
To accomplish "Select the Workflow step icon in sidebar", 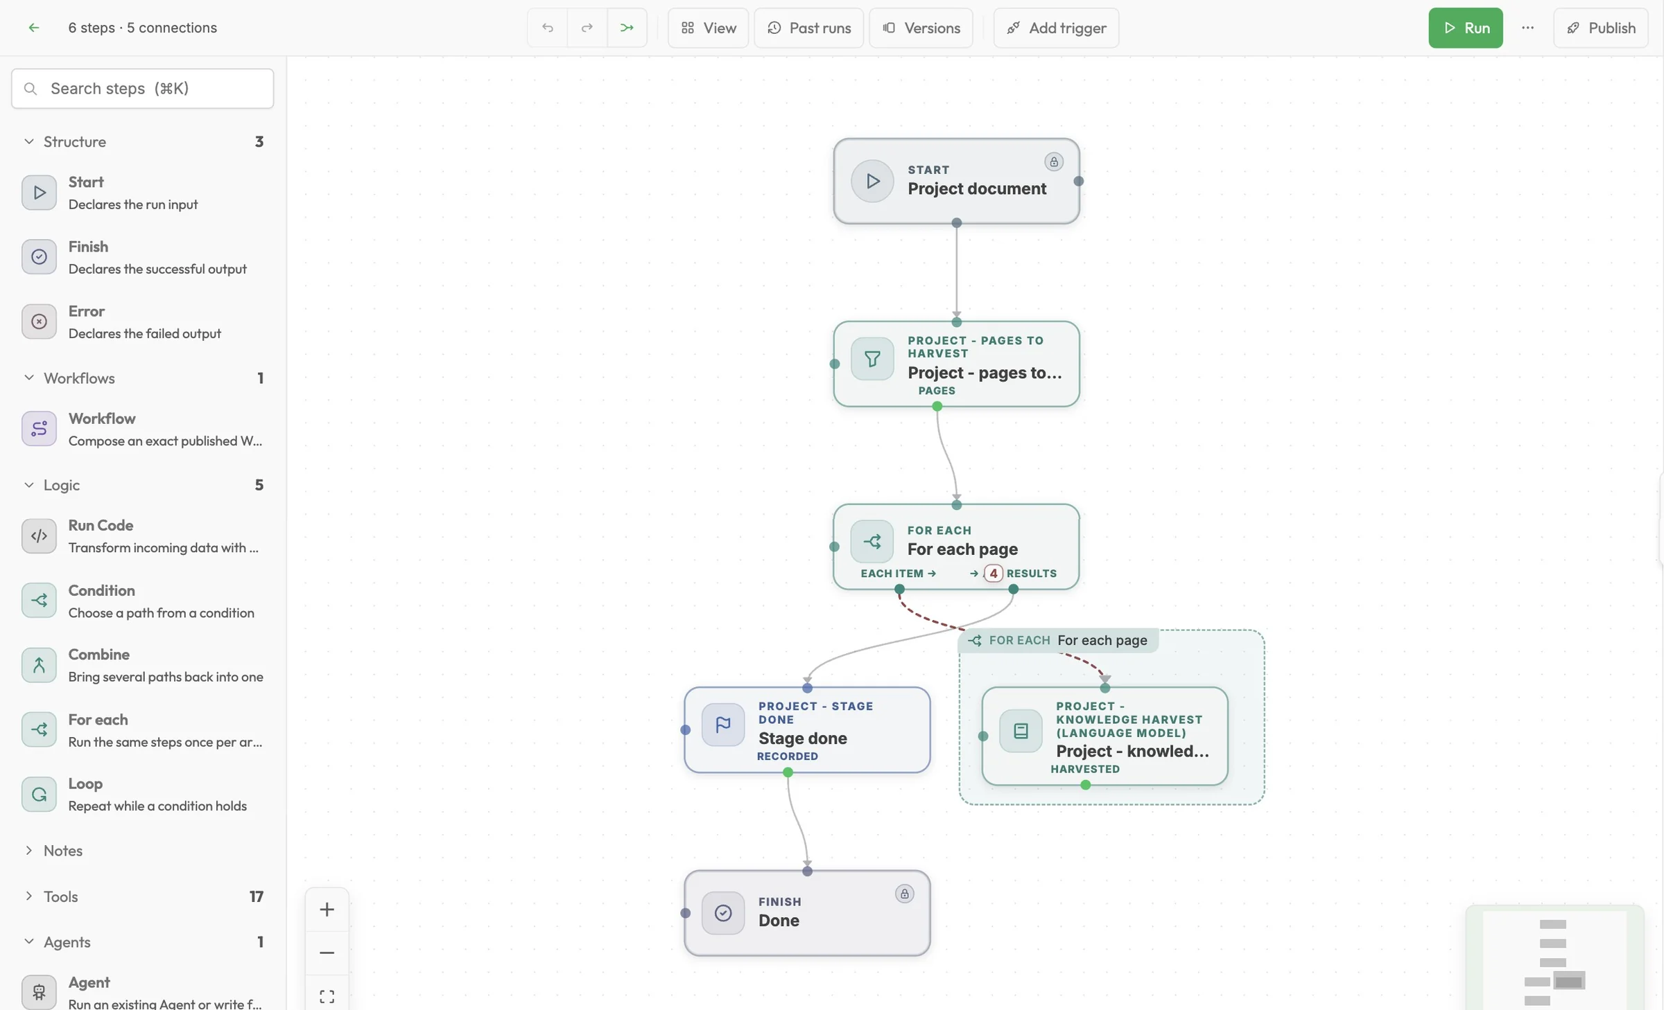I will click(x=39, y=429).
